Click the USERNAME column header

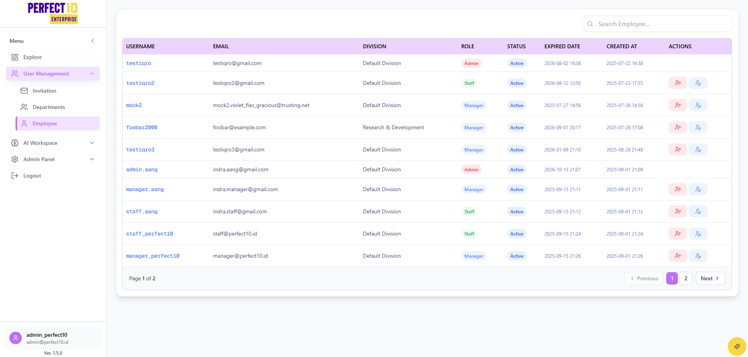pos(141,46)
